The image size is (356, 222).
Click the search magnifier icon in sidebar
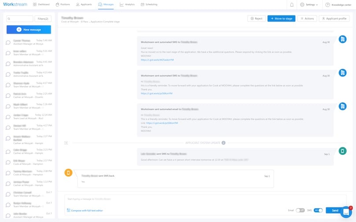pos(10,19)
